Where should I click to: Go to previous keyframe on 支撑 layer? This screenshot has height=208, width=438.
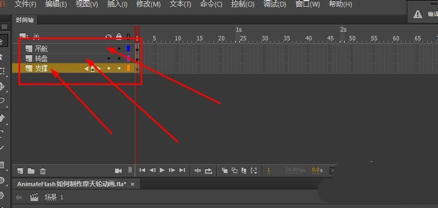(86, 68)
